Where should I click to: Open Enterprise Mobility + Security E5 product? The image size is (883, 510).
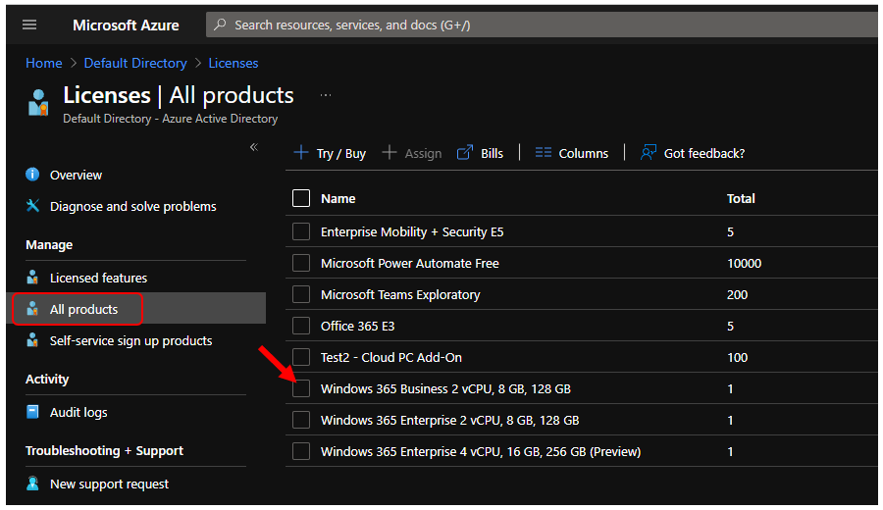[412, 231]
